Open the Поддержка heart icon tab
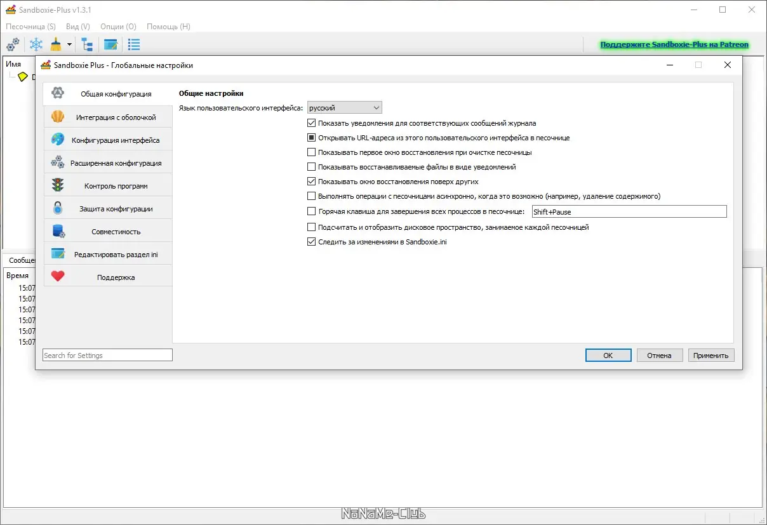The height and width of the screenshot is (525, 767). click(108, 277)
